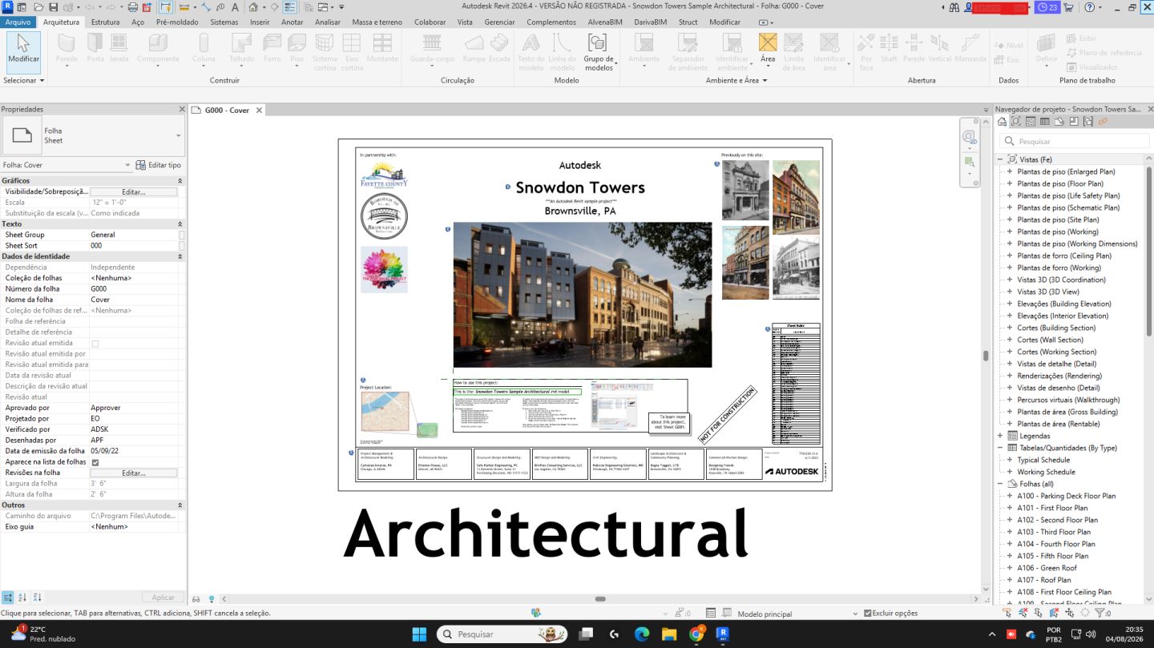Click the reveal hidden elements lightbulb icon
The width and height of the screenshot is (1154, 648).
[212, 598]
